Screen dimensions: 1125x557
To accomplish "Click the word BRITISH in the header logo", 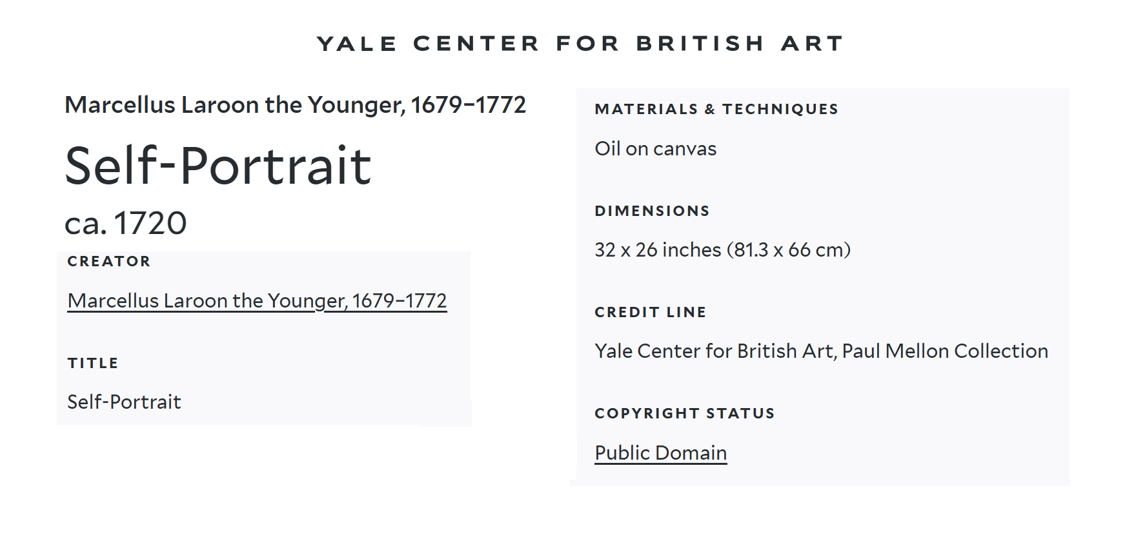I will coord(700,43).
